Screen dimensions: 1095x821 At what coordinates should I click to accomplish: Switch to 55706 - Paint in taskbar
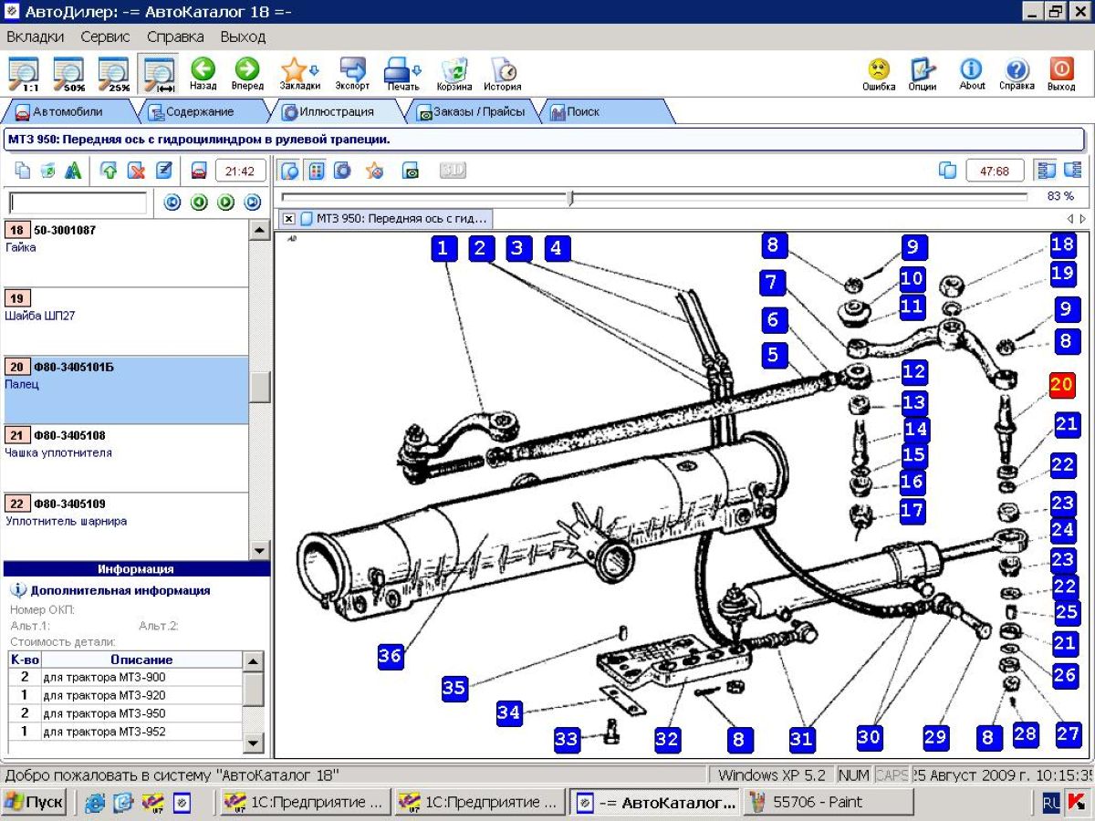click(829, 803)
